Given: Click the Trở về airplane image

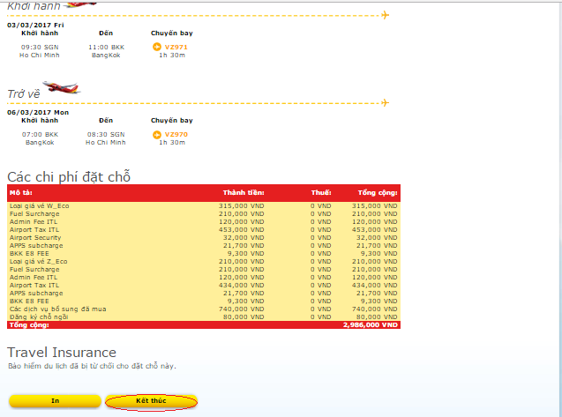Looking at the screenshot, I should (x=62, y=87).
